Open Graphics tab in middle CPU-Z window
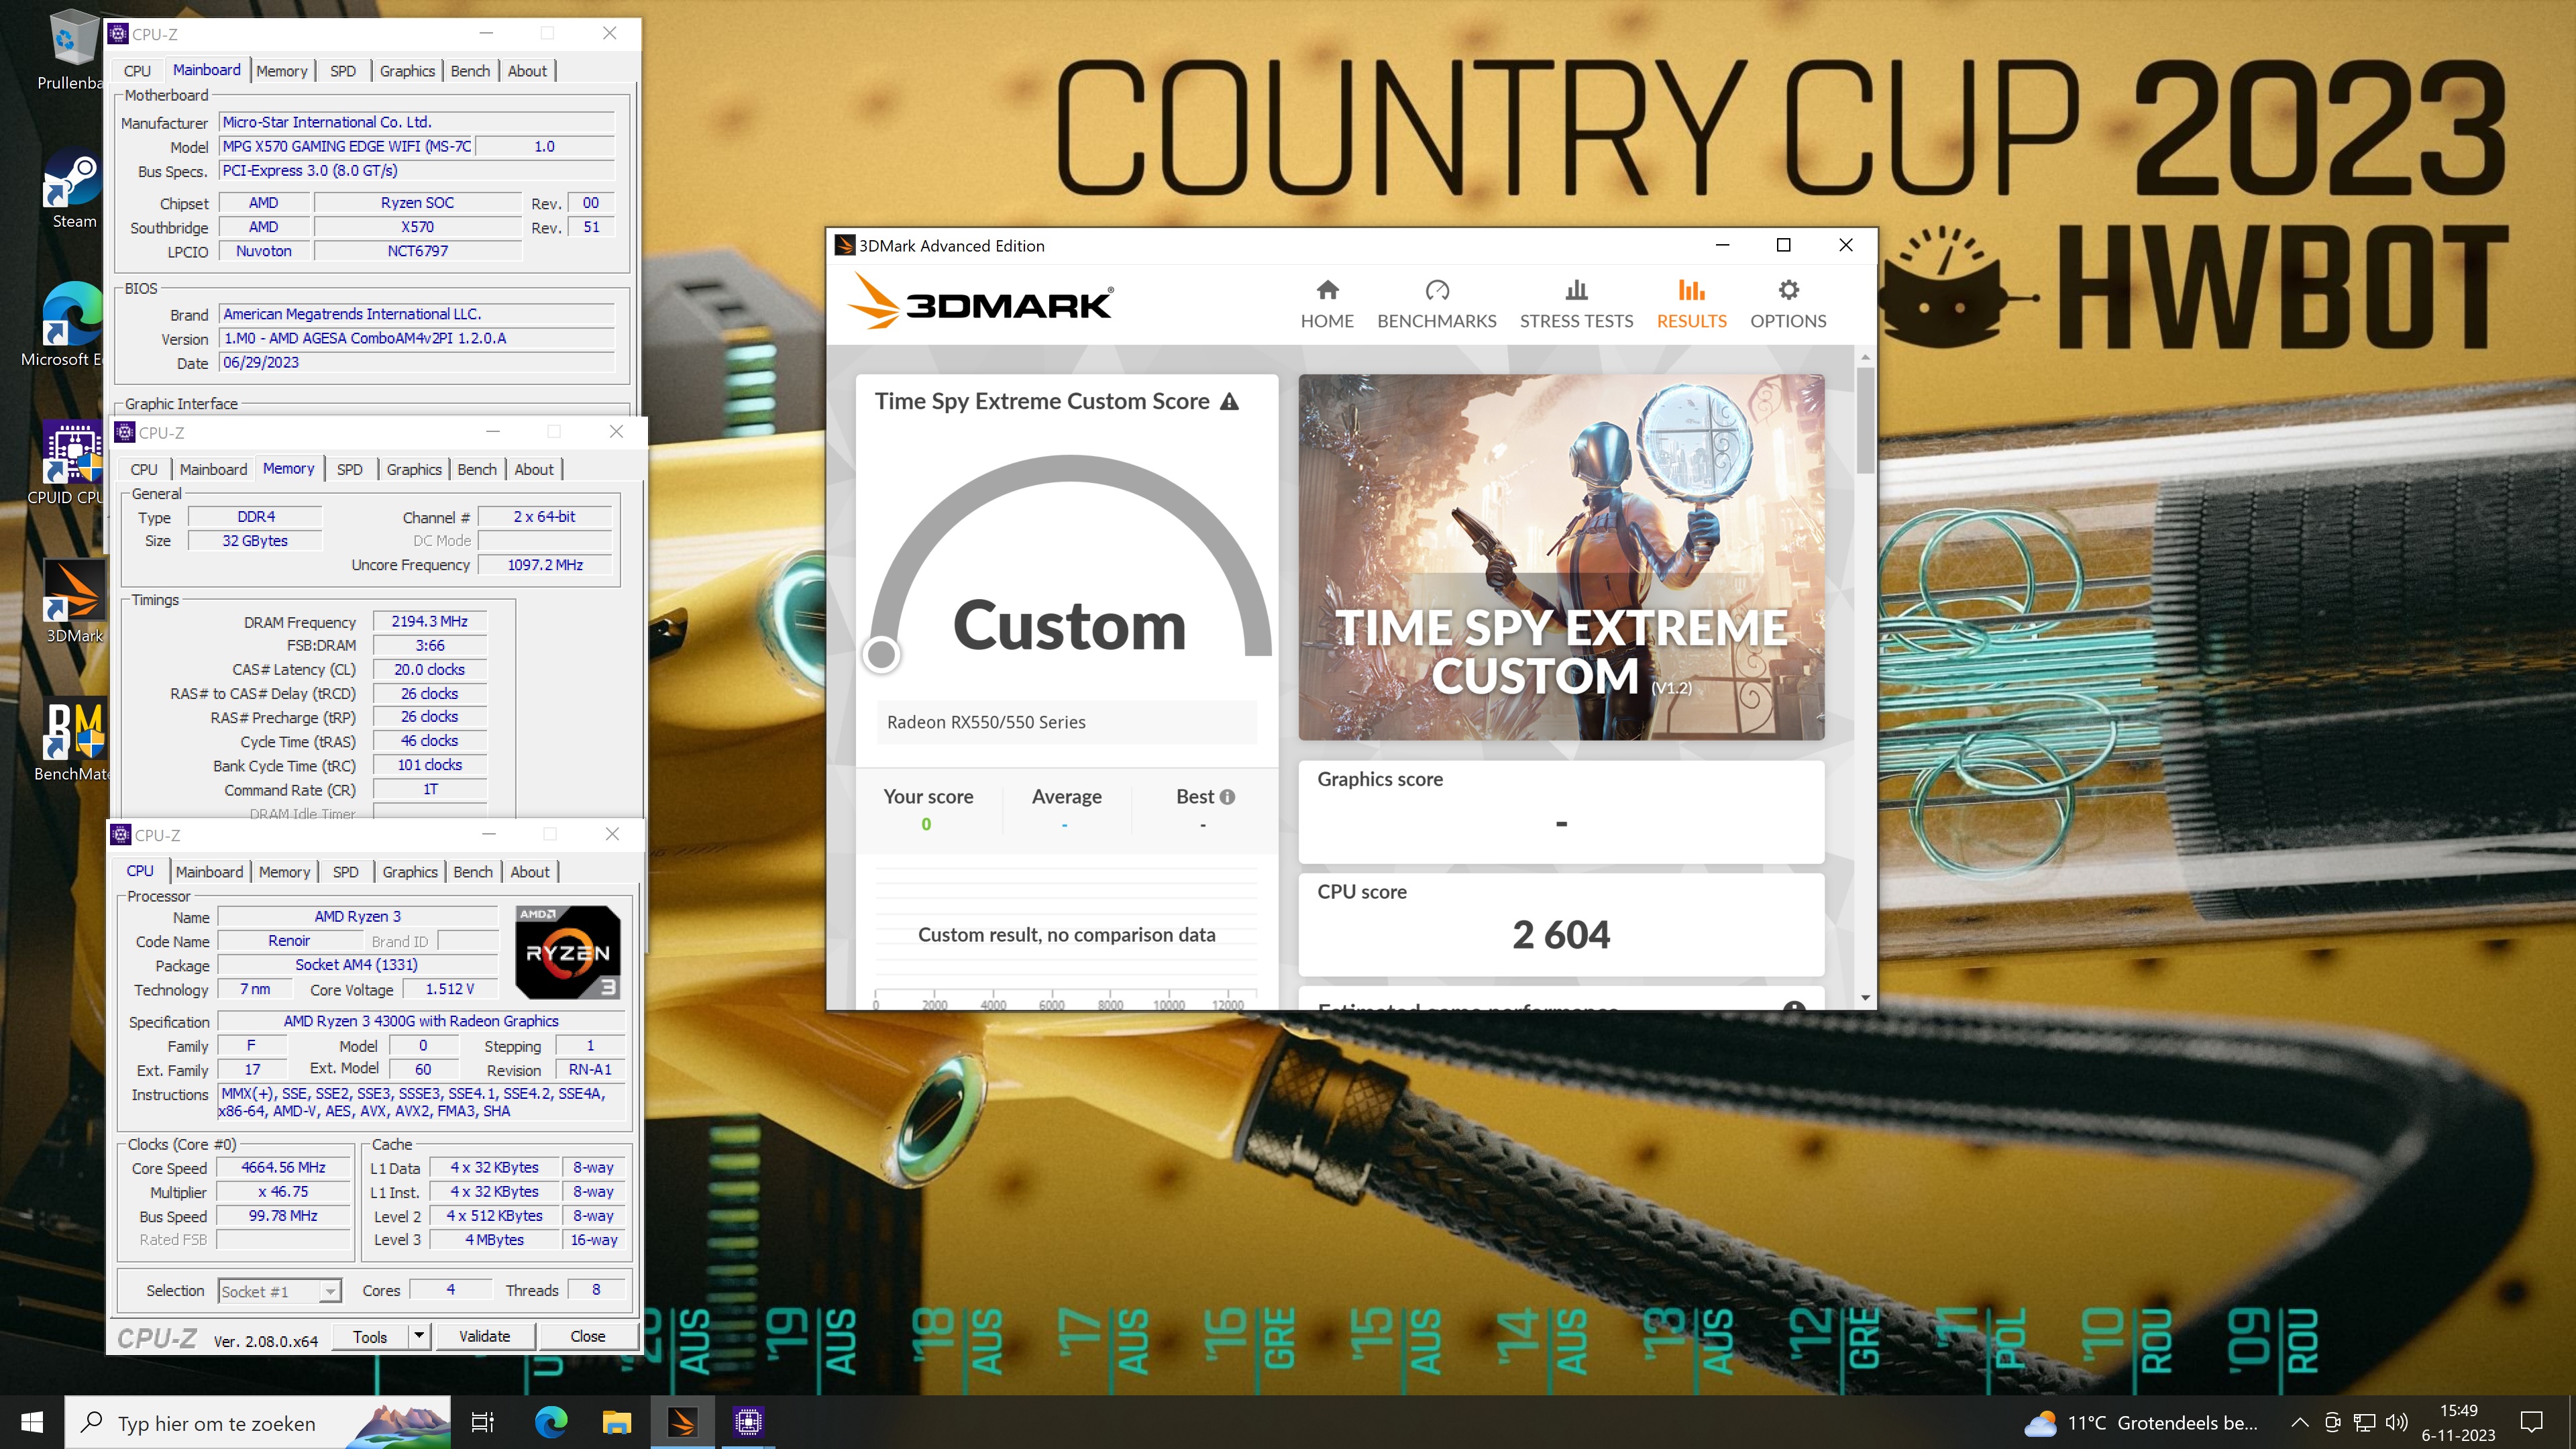 tap(414, 469)
